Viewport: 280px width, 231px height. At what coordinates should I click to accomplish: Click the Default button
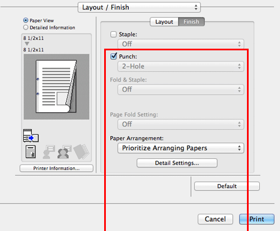(227, 186)
